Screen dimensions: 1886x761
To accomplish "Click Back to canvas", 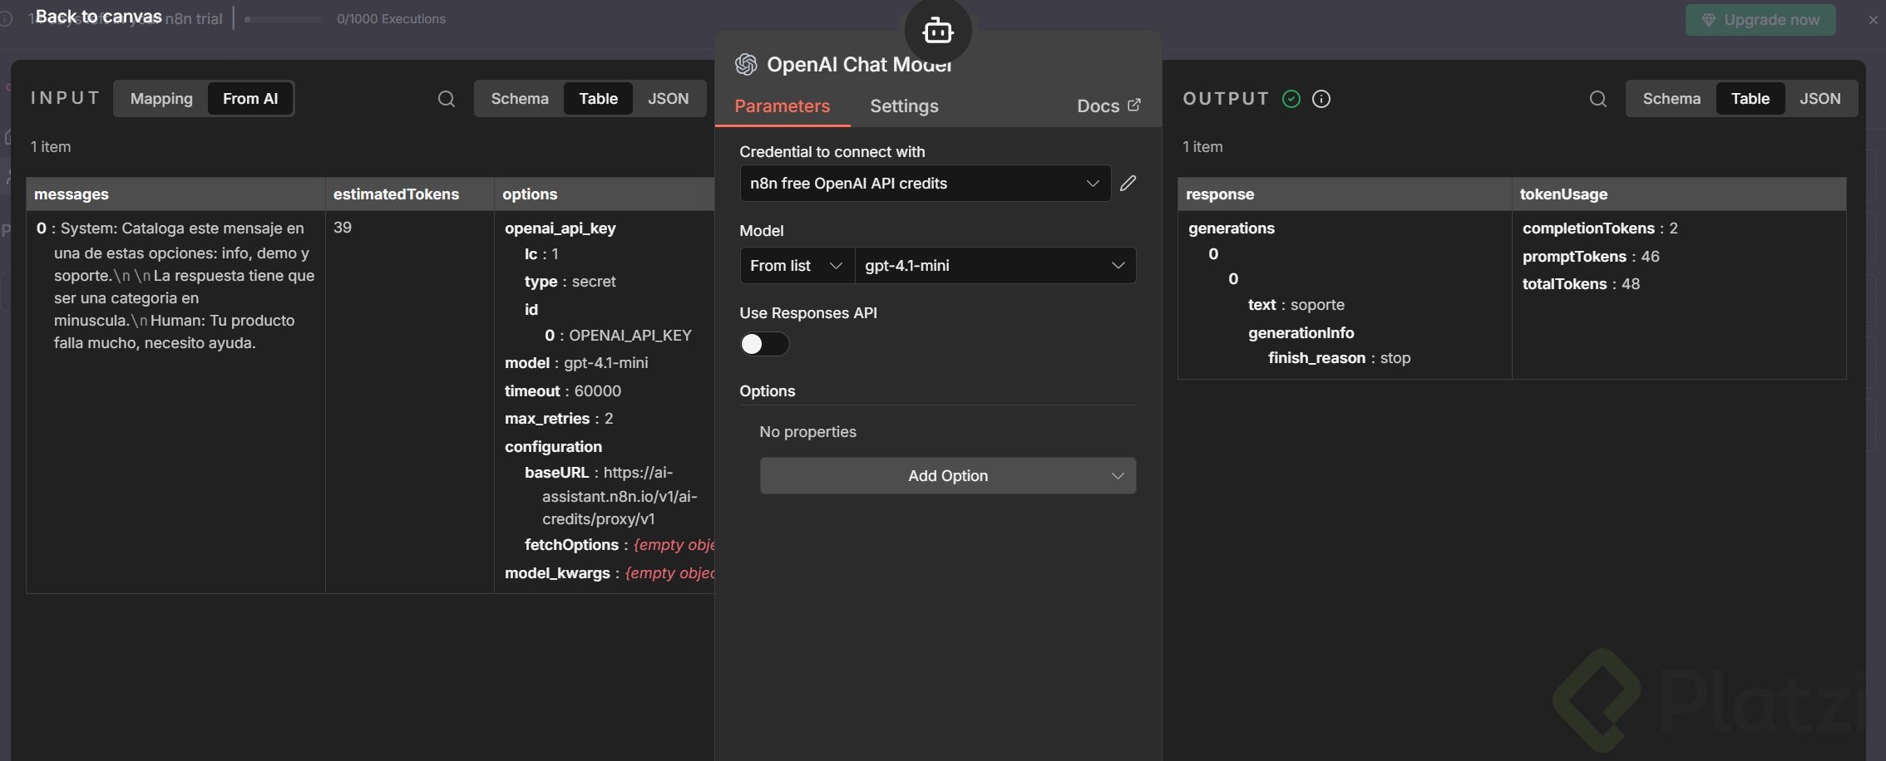I will (98, 17).
